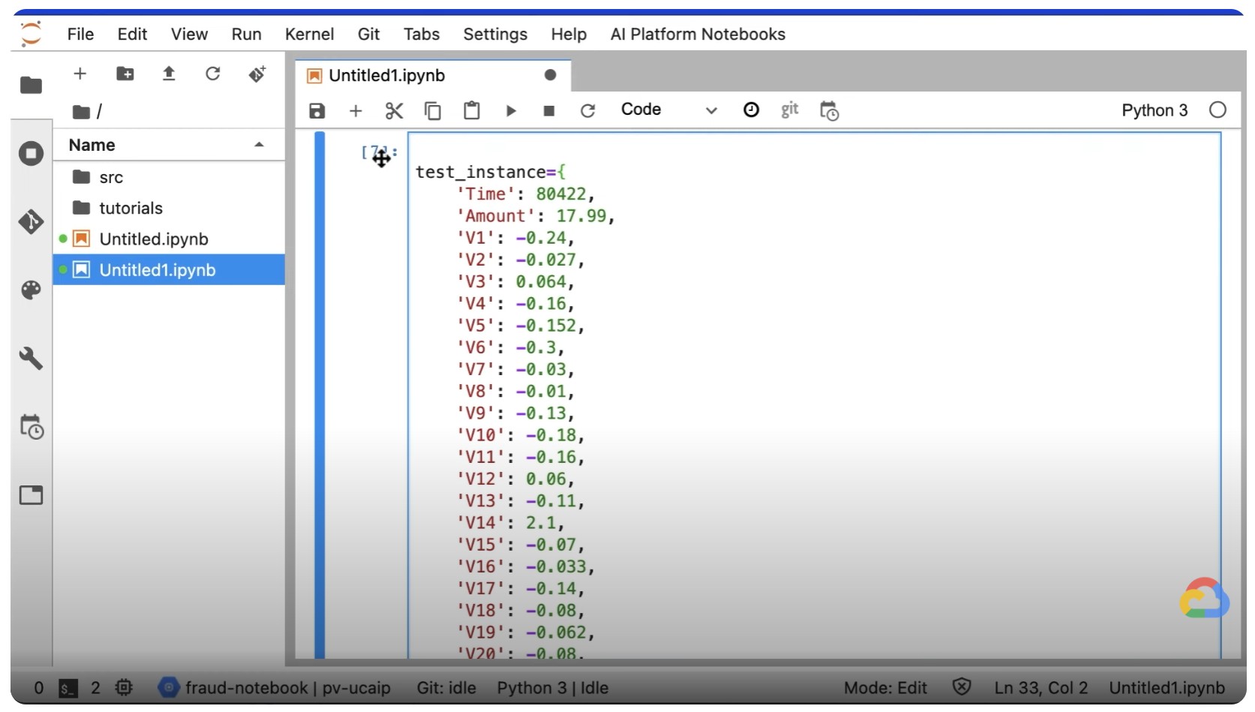Open the Commands palette sidebar icon

(31, 290)
